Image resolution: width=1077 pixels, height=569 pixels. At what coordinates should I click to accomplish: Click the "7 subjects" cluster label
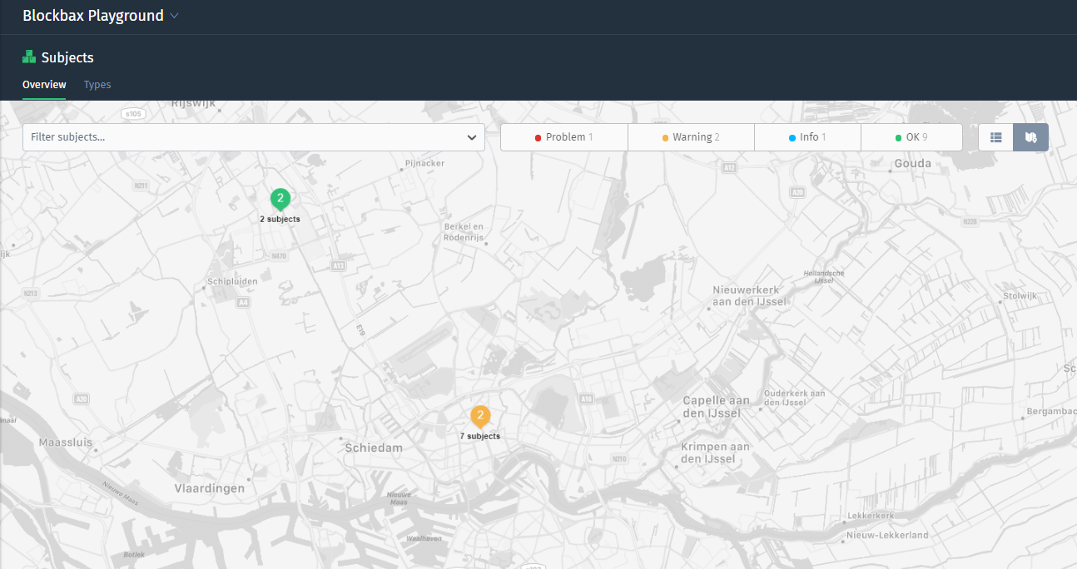(480, 436)
